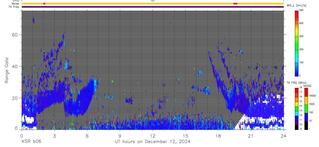319x147 pixels.
Task: Click the "TX Freq" row label at top
Action: pos(14,7)
